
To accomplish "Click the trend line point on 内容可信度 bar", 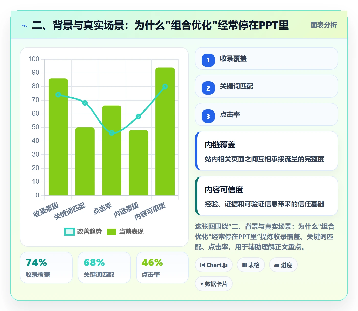I will [x=165, y=86].
